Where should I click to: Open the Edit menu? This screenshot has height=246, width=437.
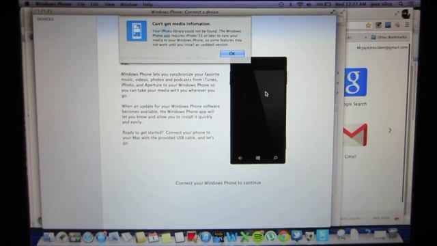coord(94,5)
